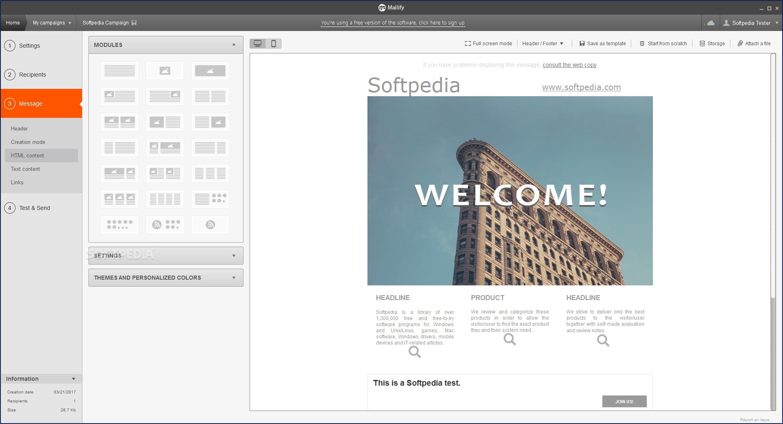783x424 pixels.
Task: Insert module with image left wrapped by text
Action: (119, 97)
